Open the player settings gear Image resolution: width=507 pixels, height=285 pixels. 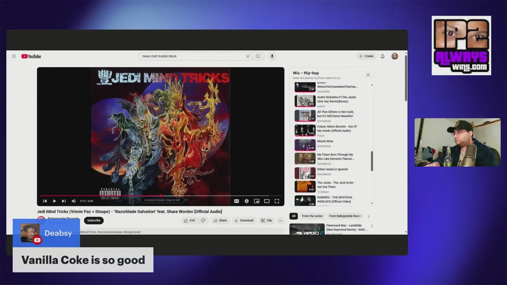246,201
